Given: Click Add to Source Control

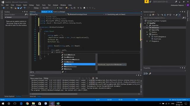Looking at the screenshot, I should pos(179,100).
